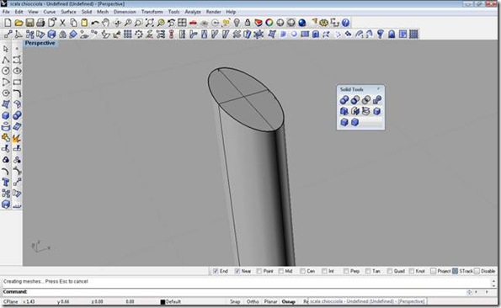Toggle the Near osnap checkbox
This screenshot has width=501, height=308.
[x=237, y=271]
